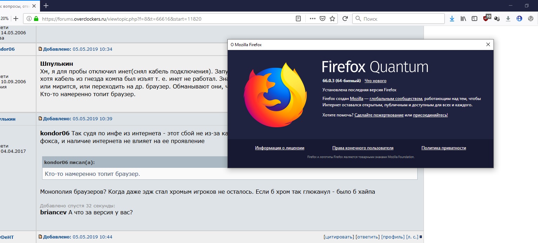Open page actions three-dot menu
This screenshot has width=538, height=243.
click(312, 19)
